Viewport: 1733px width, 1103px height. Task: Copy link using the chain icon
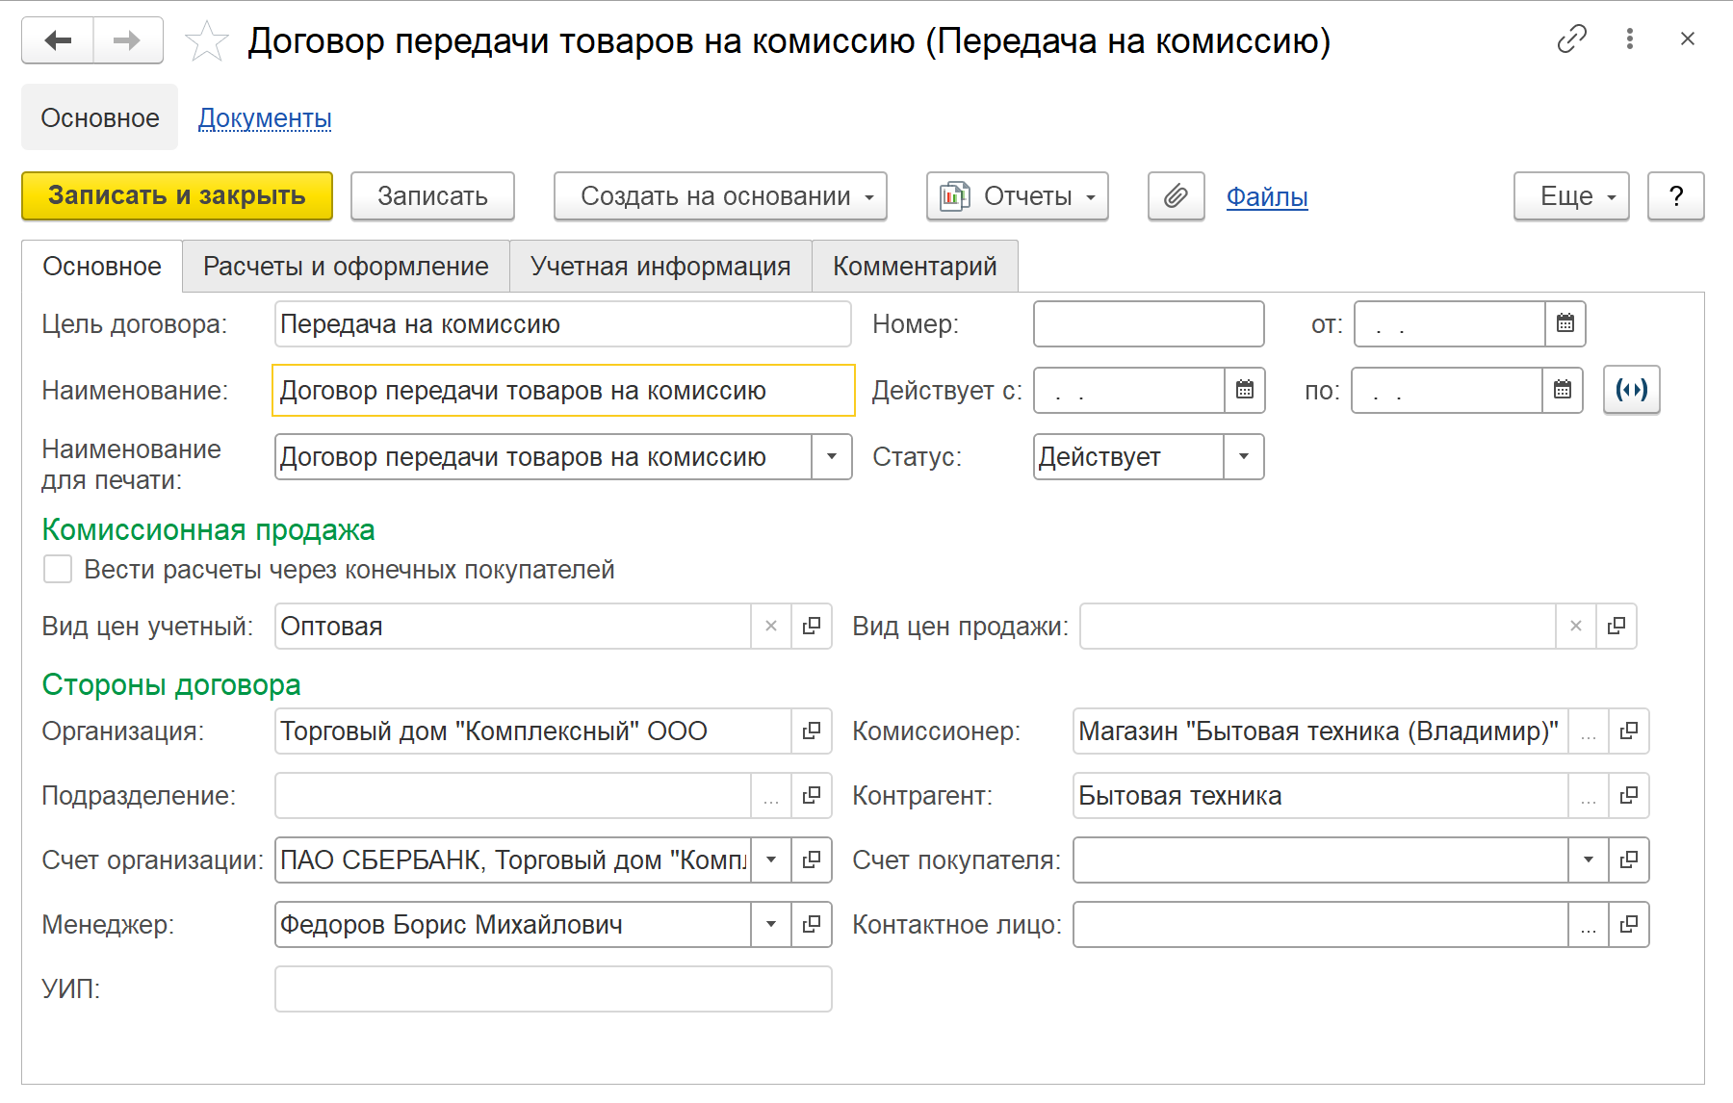click(1571, 38)
